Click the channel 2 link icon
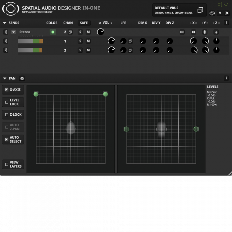 [x=6, y=50]
